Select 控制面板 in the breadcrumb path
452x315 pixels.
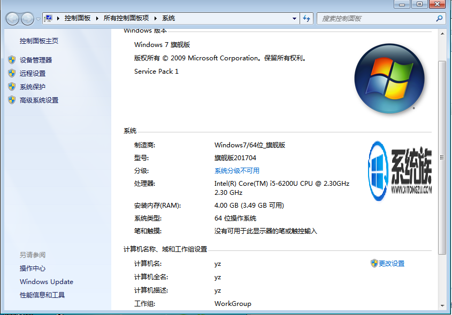[77, 18]
